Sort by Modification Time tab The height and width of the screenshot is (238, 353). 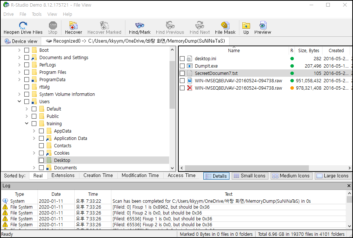point(140,176)
